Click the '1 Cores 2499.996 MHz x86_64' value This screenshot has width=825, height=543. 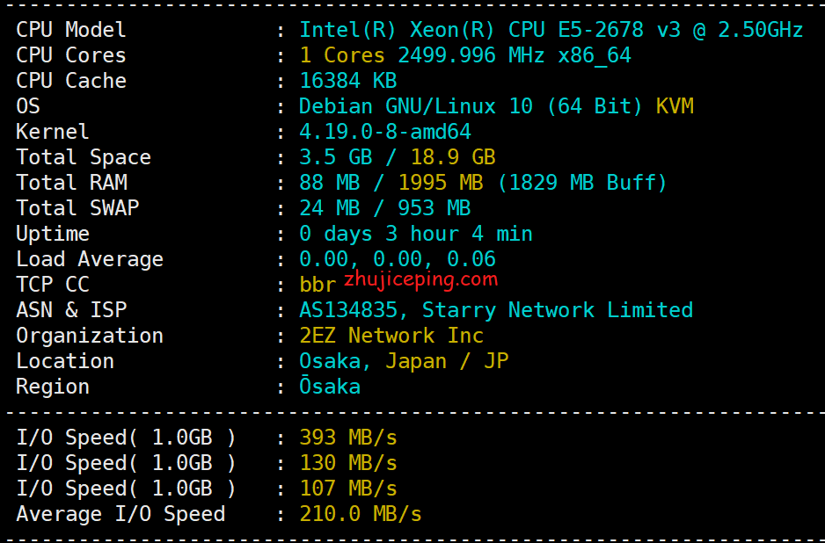point(465,55)
